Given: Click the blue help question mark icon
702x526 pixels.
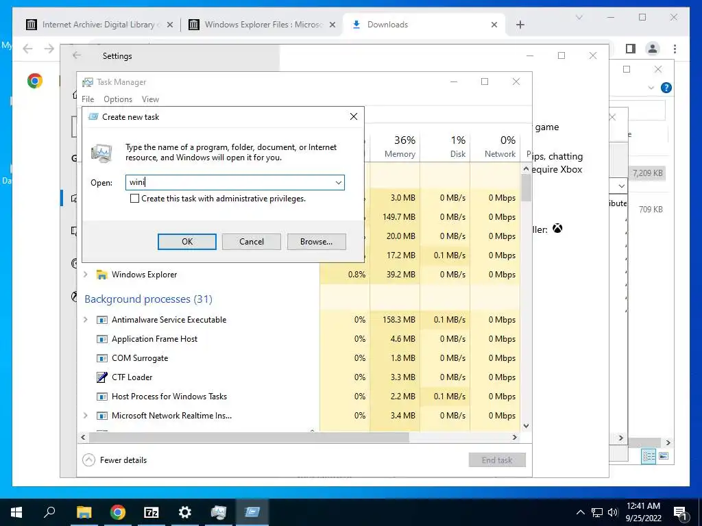Looking at the screenshot, I should [666, 88].
